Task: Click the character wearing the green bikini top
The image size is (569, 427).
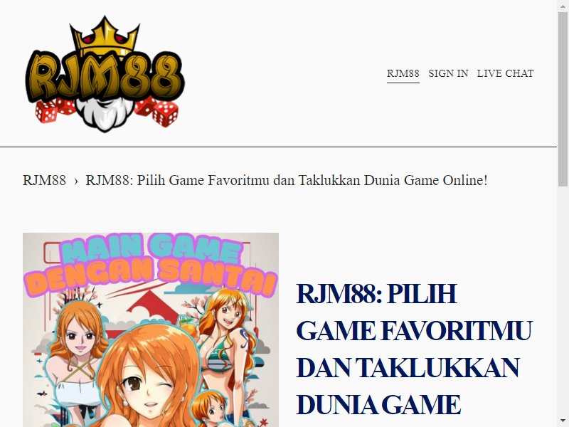Action: pyautogui.click(x=225, y=342)
